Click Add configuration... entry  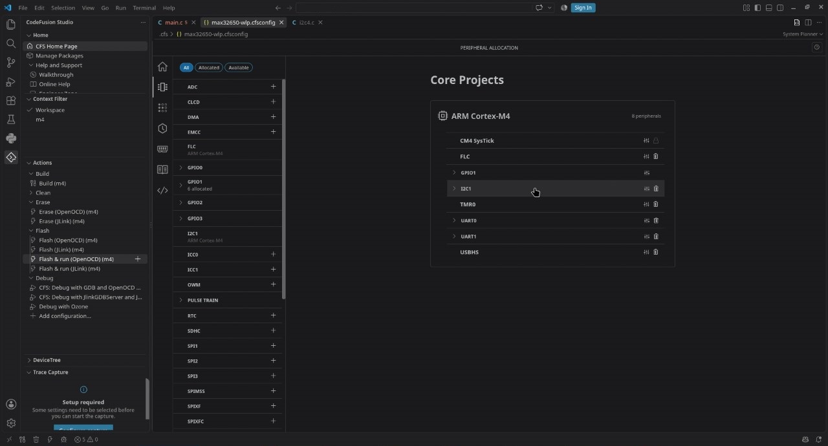click(65, 316)
